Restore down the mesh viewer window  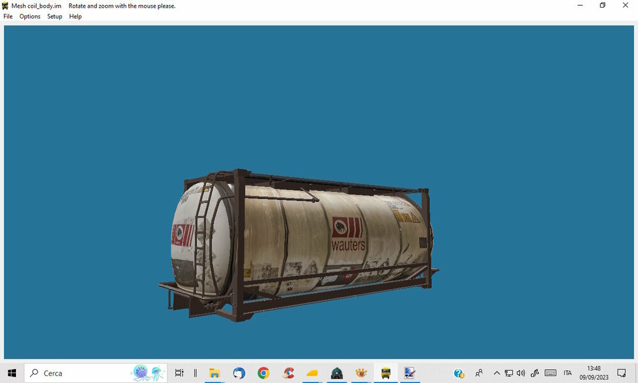[603, 5]
